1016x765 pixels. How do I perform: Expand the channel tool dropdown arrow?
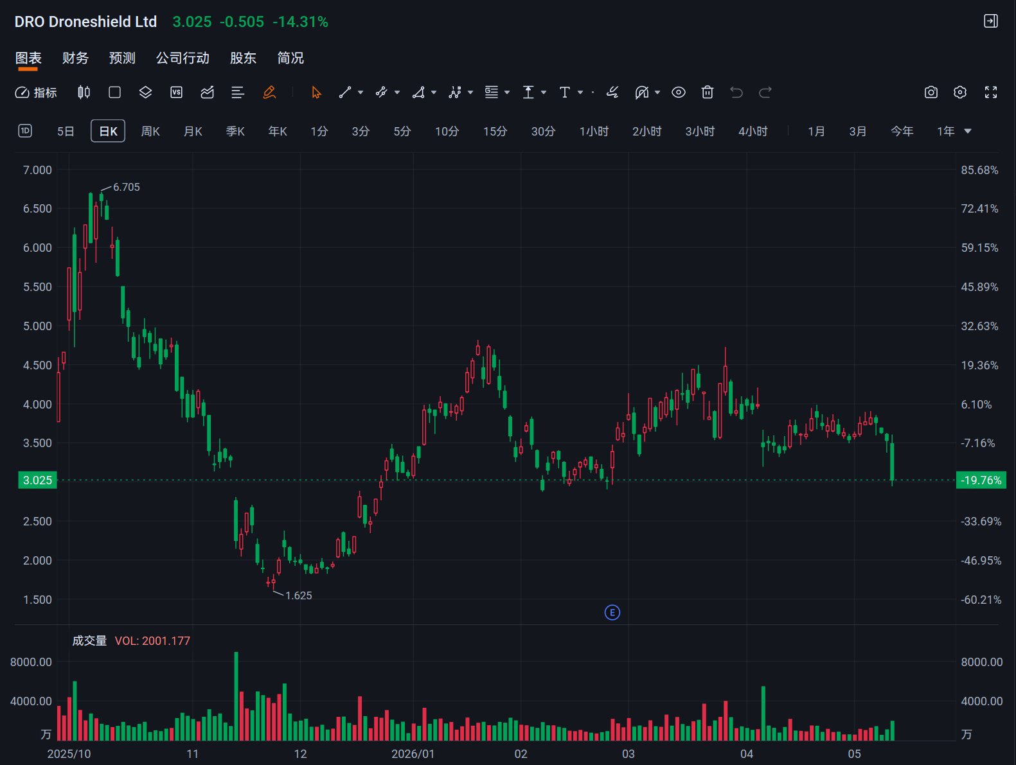pos(397,92)
